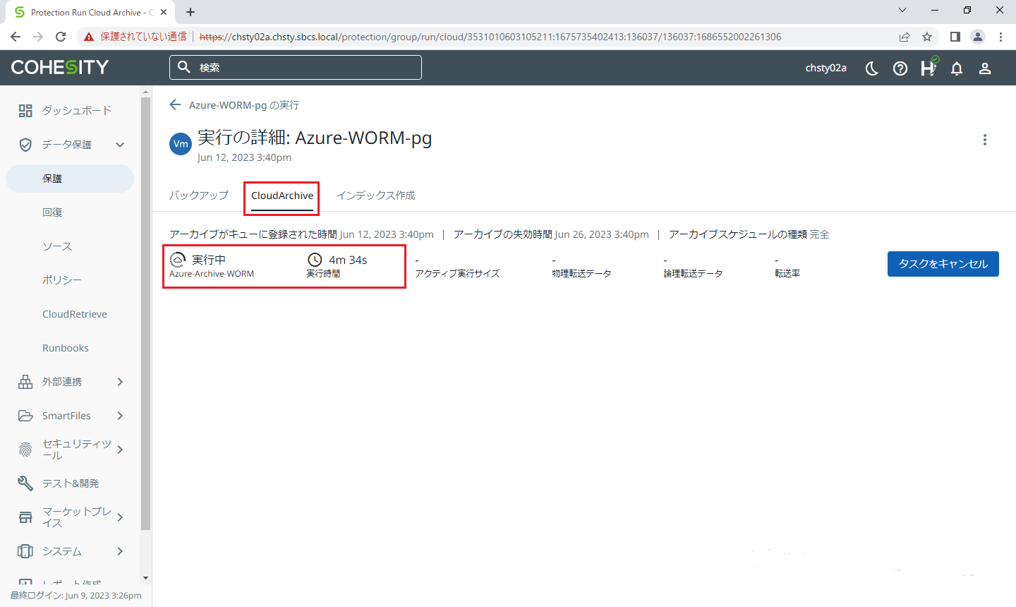The width and height of the screenshot is (1016, 607).
Task: Click the sidebar scroll-down arrow
Action: (x=146, y=578)
